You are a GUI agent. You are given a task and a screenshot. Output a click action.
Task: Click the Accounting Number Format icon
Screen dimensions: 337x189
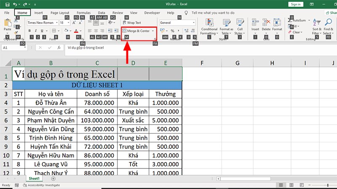pyautogui.click(x=162, y=31)
